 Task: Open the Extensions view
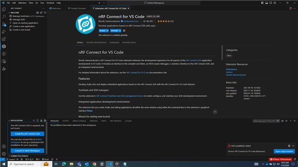(x=4, y=39)
